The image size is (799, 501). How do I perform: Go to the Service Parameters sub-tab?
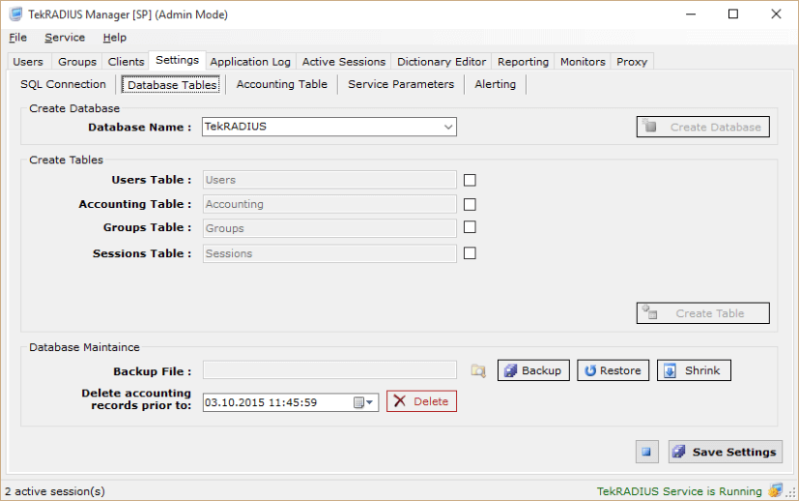pos(401,84)
